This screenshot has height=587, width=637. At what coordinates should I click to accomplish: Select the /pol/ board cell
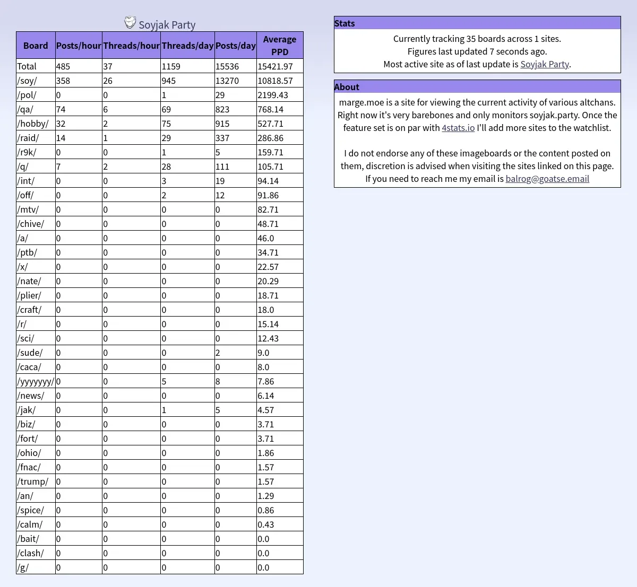36,95
